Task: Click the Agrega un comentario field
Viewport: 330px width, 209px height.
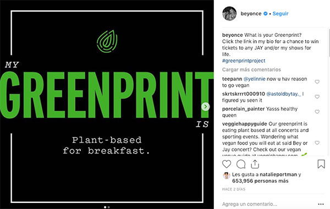Action: [x=250, y=204]
